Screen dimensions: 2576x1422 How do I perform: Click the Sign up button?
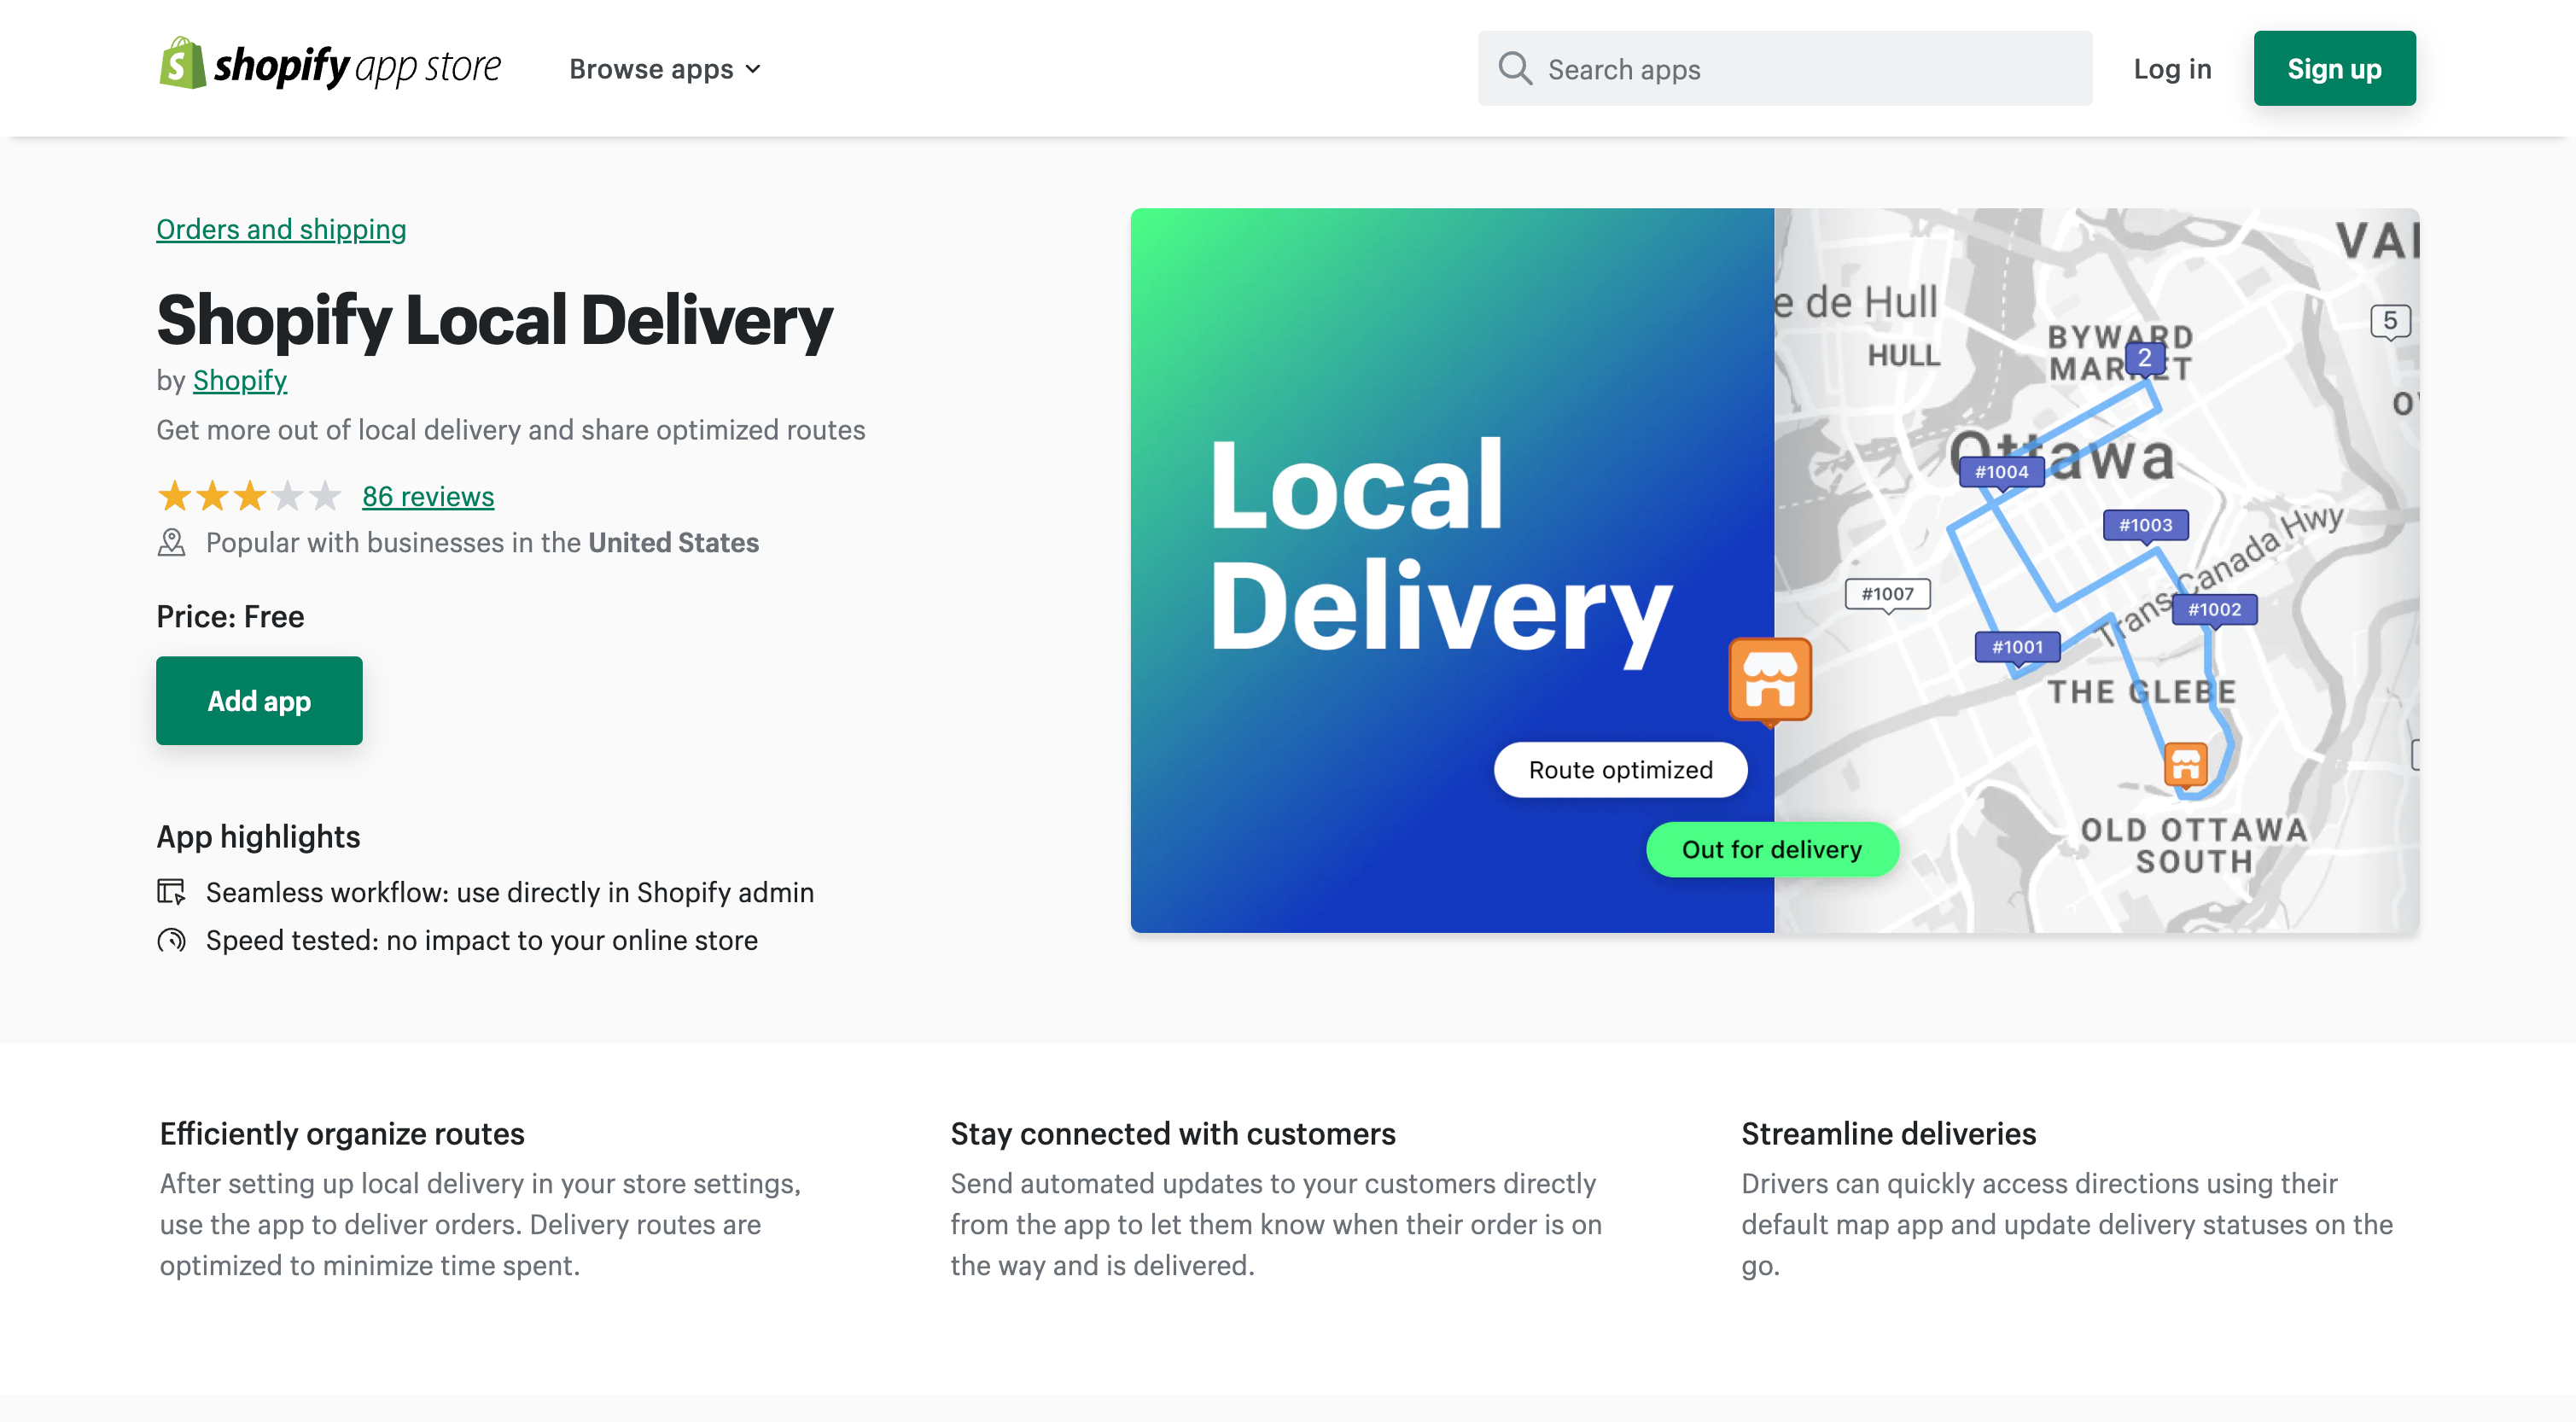2334,68
